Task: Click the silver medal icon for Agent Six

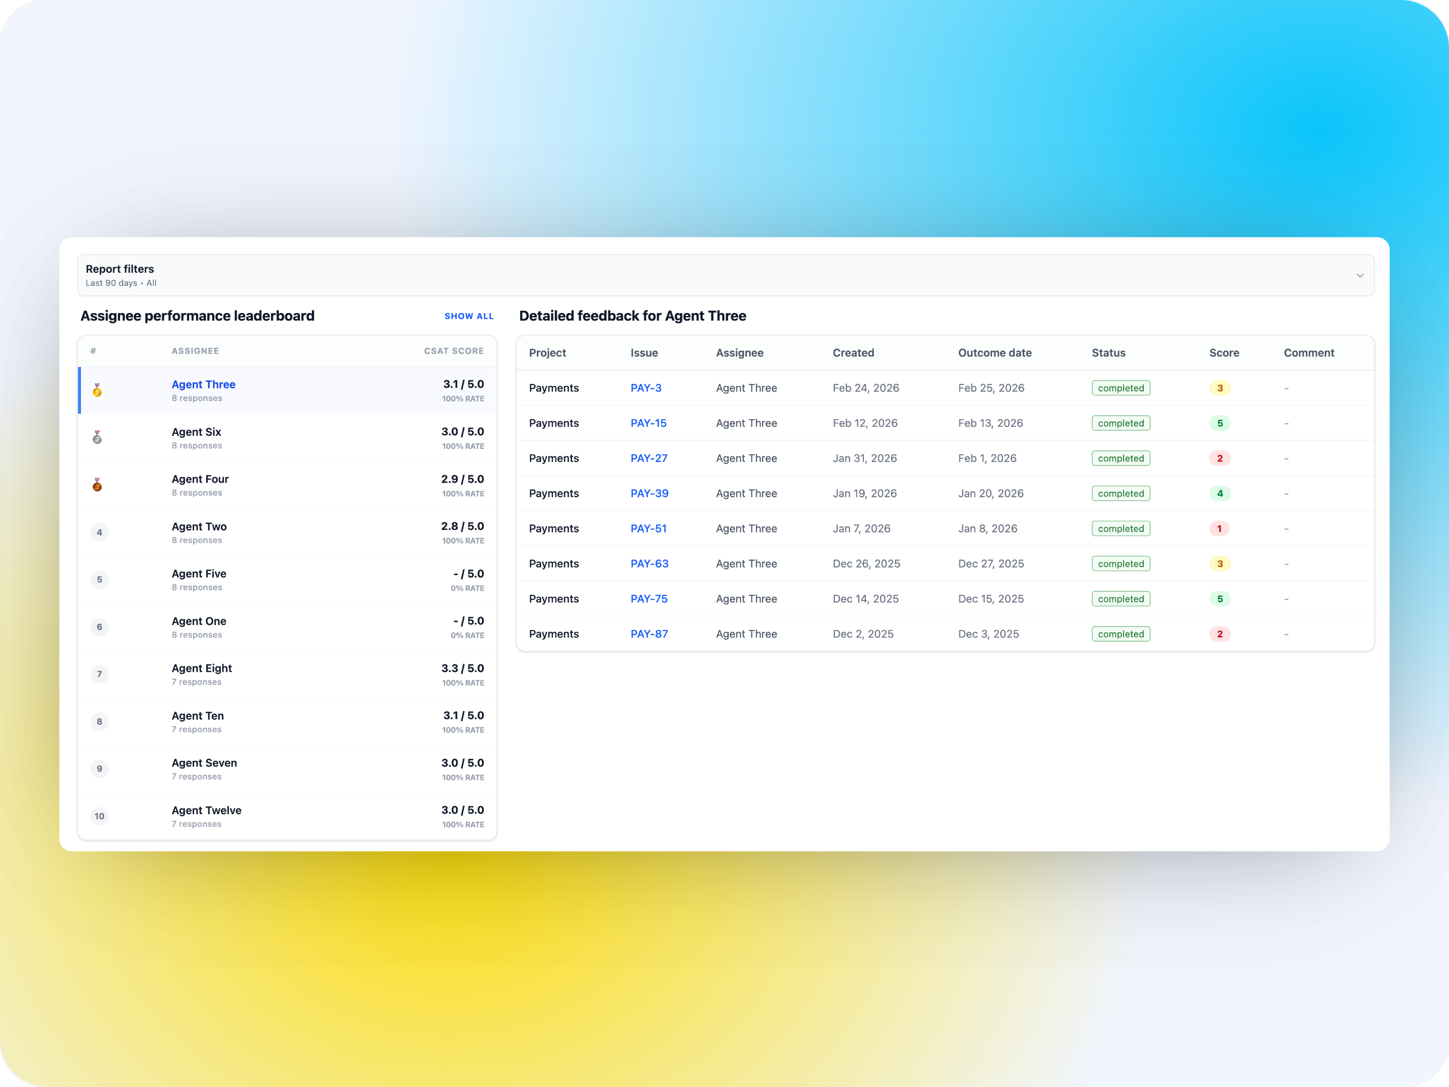Action: coord(97,438)
